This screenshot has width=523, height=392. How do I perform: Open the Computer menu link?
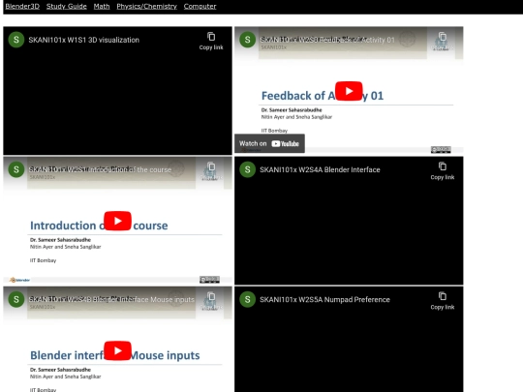tap(200, 7)
